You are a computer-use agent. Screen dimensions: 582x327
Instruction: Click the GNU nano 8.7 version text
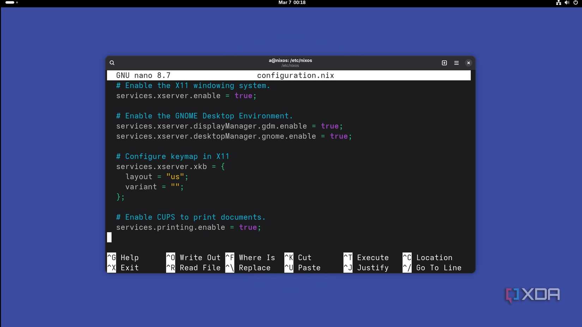pos(143,75)
